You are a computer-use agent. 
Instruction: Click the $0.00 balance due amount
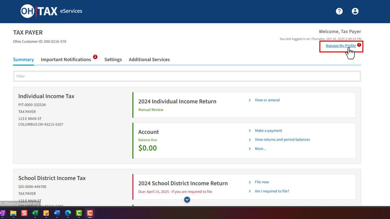pos(148,148)
